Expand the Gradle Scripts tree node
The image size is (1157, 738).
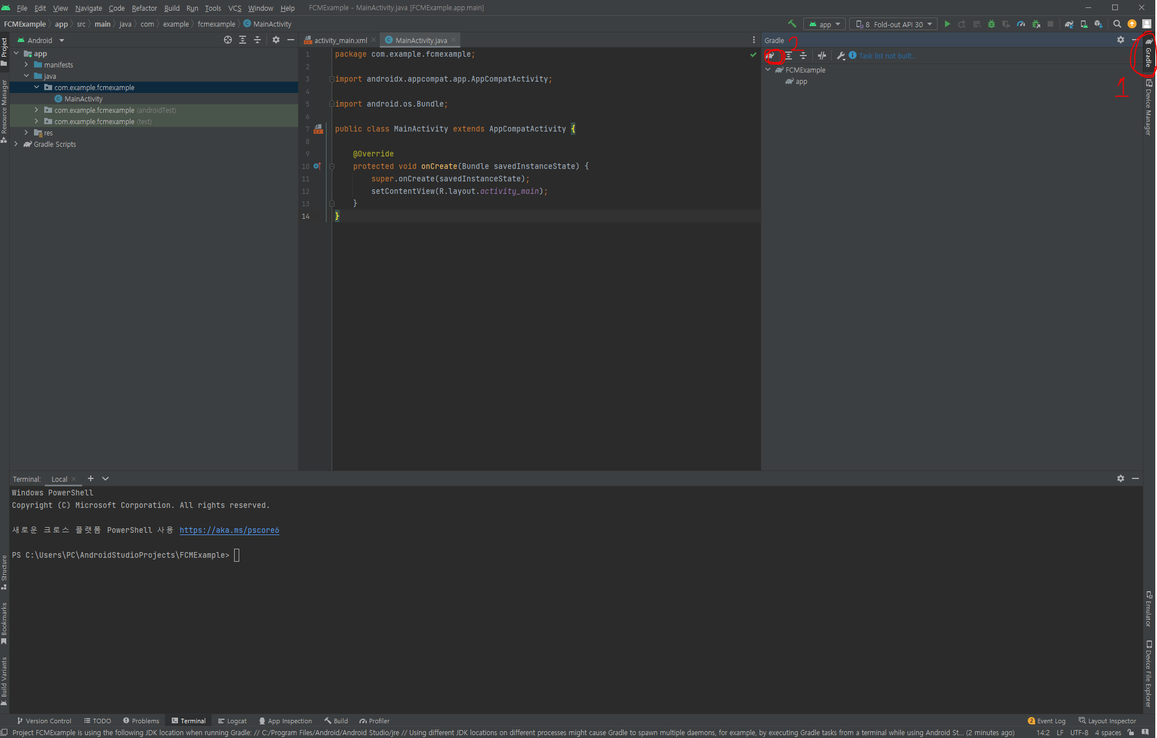pos(16,144)
